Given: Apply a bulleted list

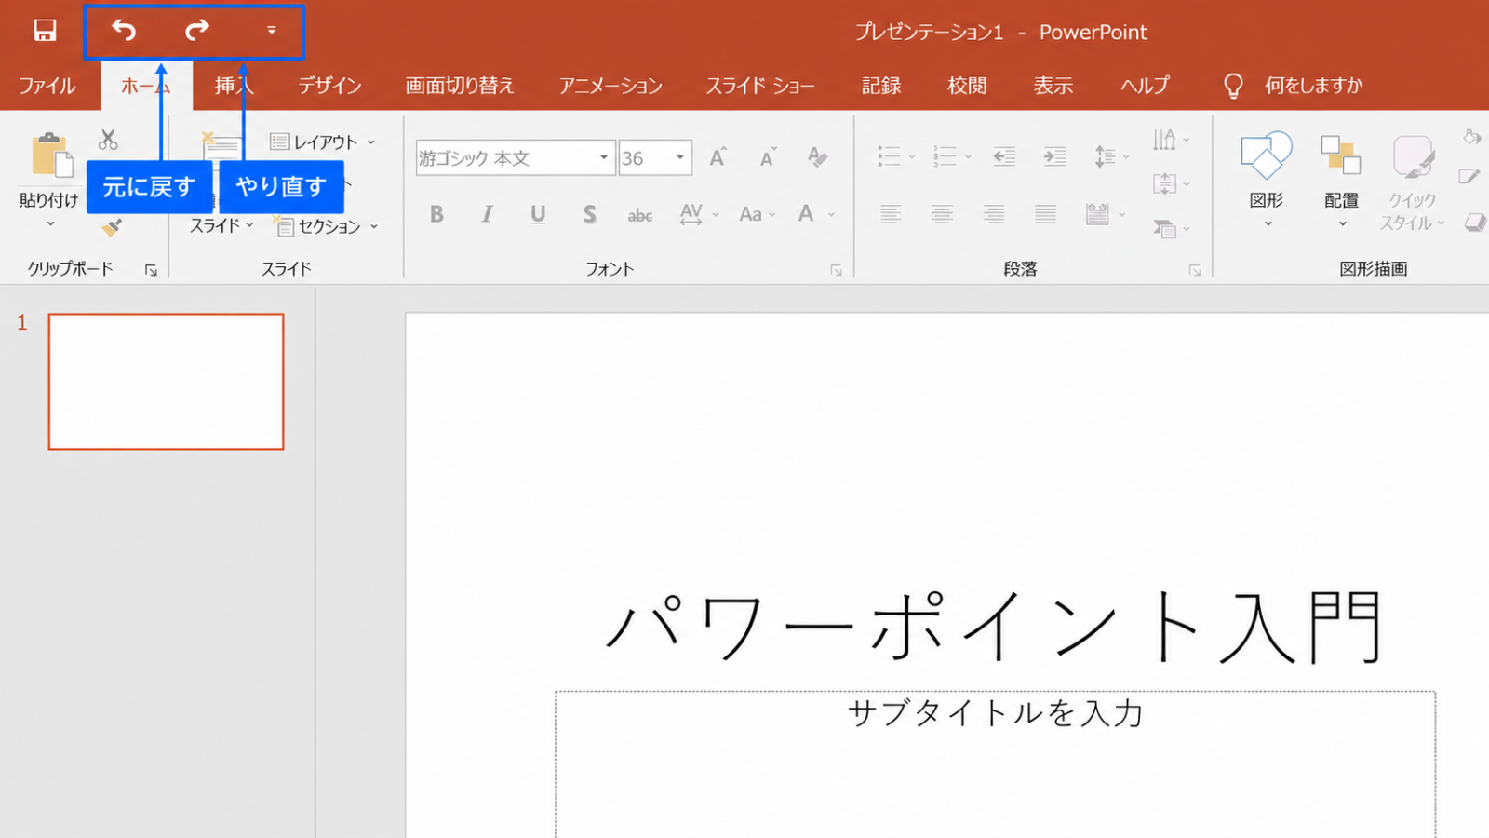Looking at the screenshot, I should tap(890, 156).
